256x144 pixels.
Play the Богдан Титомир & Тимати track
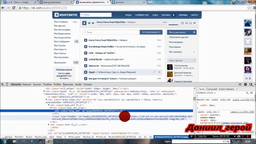[86, 78]
